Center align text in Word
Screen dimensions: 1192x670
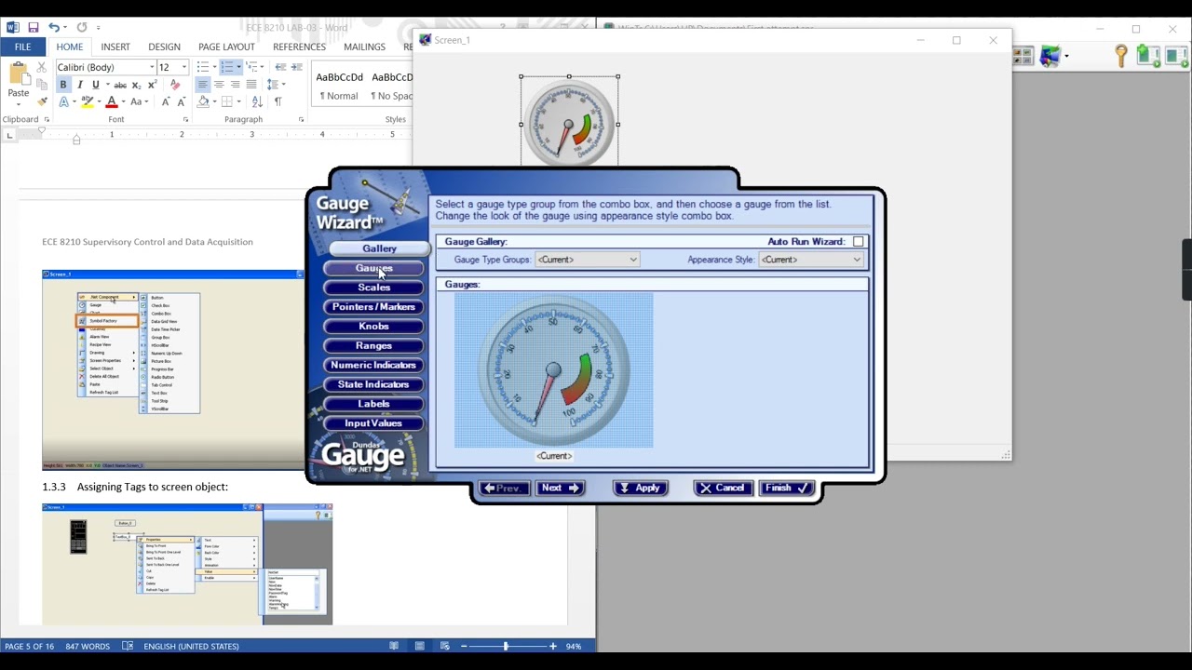point(219,85)
